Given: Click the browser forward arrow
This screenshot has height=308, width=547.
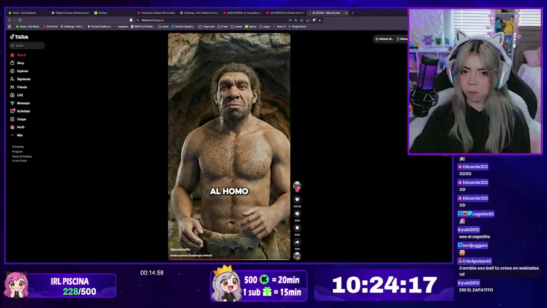Looking at the screenshot, I should point(15,20).
